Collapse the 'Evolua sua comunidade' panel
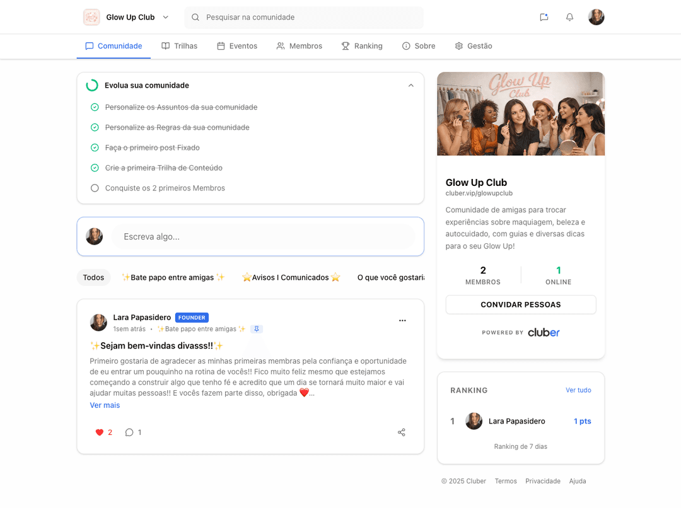The width and height of the screenshot is (681, 508). [410, 84]
